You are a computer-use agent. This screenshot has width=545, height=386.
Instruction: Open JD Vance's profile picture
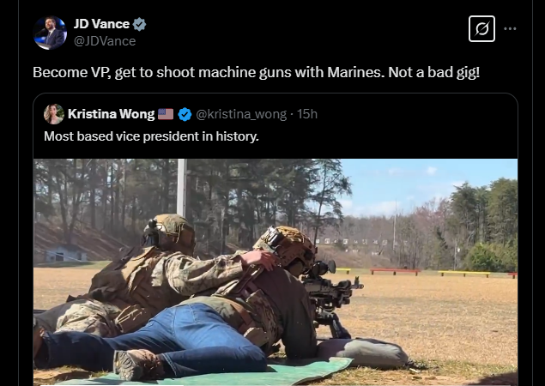50,33
